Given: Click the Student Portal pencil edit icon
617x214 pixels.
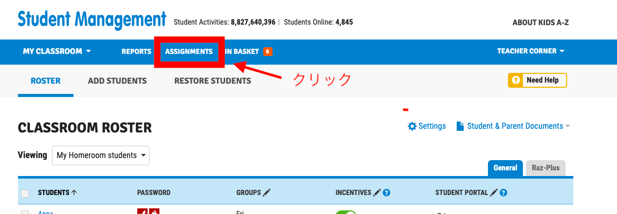Looking at the screenshot, I should click(x=494, y=193).
